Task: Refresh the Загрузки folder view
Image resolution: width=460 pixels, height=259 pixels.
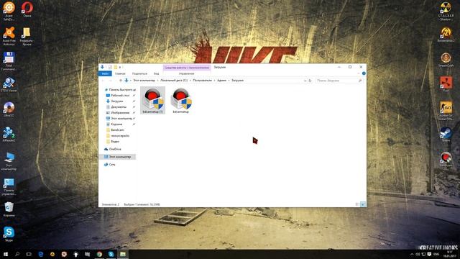Action: pos(310,81)
